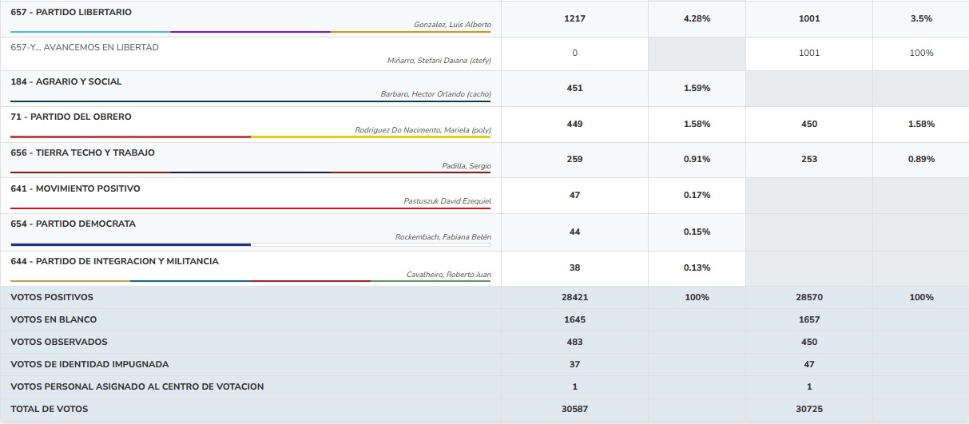Click the 0.15% percentage cell
This screenshot has width=969, height=424.
[x=697, y=232]
